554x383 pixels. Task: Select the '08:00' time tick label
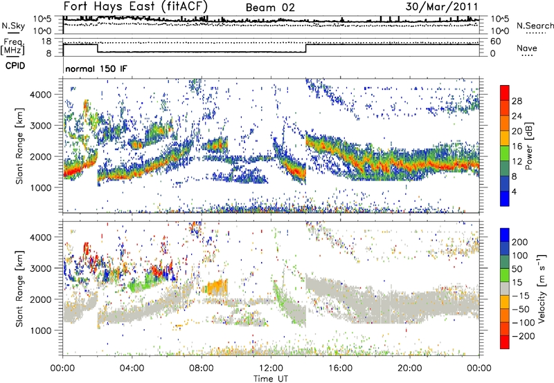point(202,368)
